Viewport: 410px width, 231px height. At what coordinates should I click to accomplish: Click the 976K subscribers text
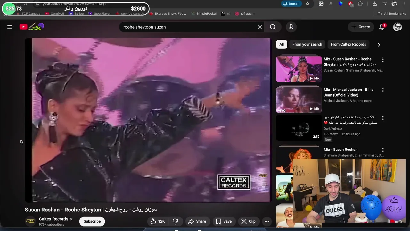(x=52, y=224)
